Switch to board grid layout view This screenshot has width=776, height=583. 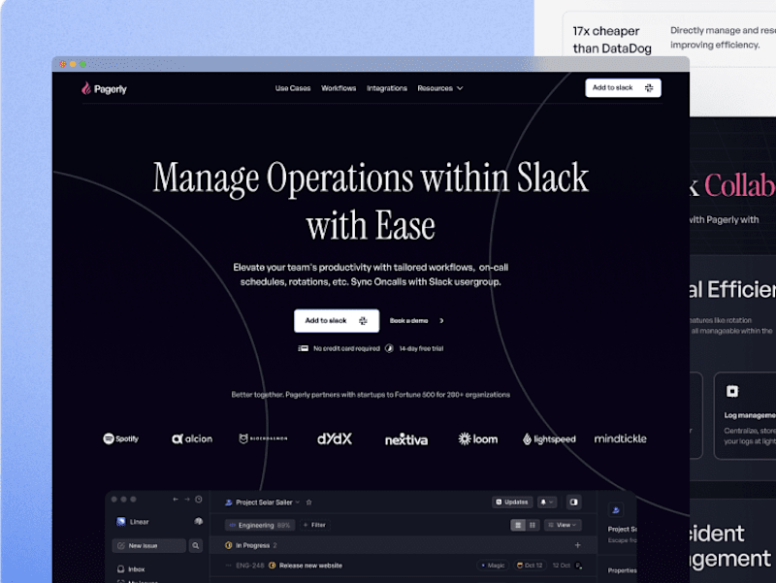(x=532, y=525)
